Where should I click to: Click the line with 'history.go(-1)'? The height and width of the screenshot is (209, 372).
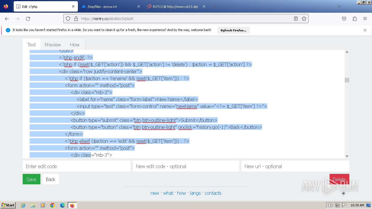tap(166, 127)
